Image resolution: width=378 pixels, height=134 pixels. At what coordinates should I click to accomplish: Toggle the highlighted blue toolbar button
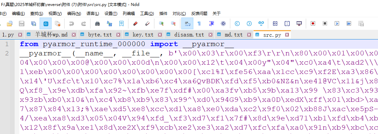[46, 24]
